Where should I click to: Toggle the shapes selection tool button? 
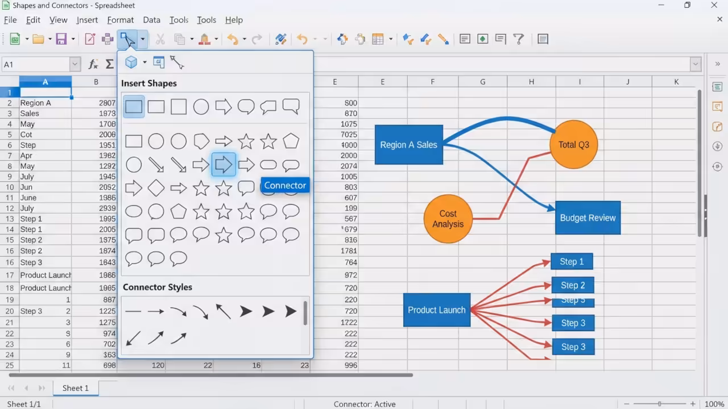(x=127, y=39)
